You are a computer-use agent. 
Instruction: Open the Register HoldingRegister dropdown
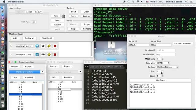point(167,67)
